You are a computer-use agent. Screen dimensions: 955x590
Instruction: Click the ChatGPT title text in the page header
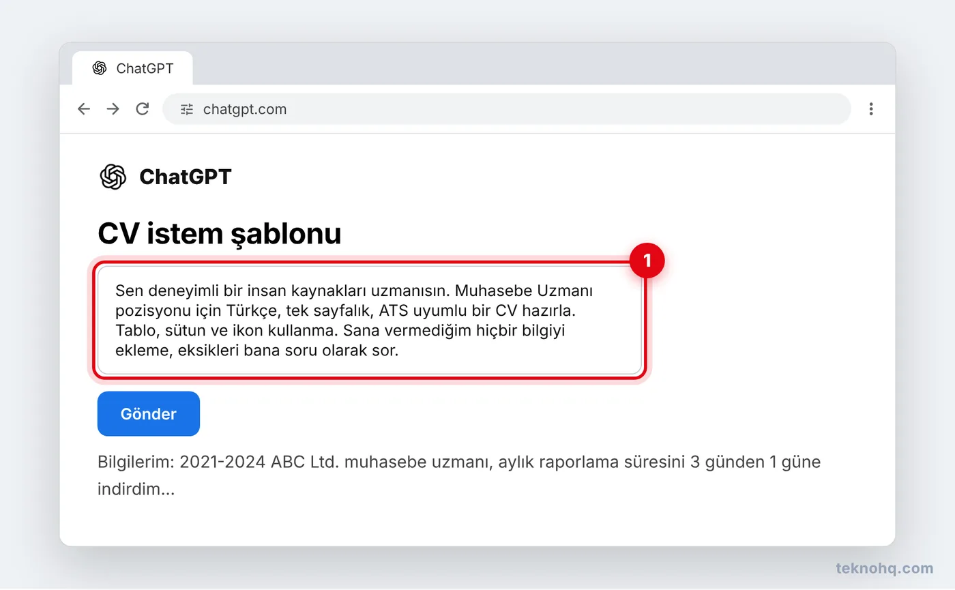click(x=186, y=177)
